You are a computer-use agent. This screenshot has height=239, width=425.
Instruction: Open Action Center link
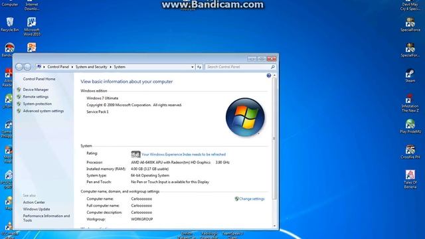(34, 202)
